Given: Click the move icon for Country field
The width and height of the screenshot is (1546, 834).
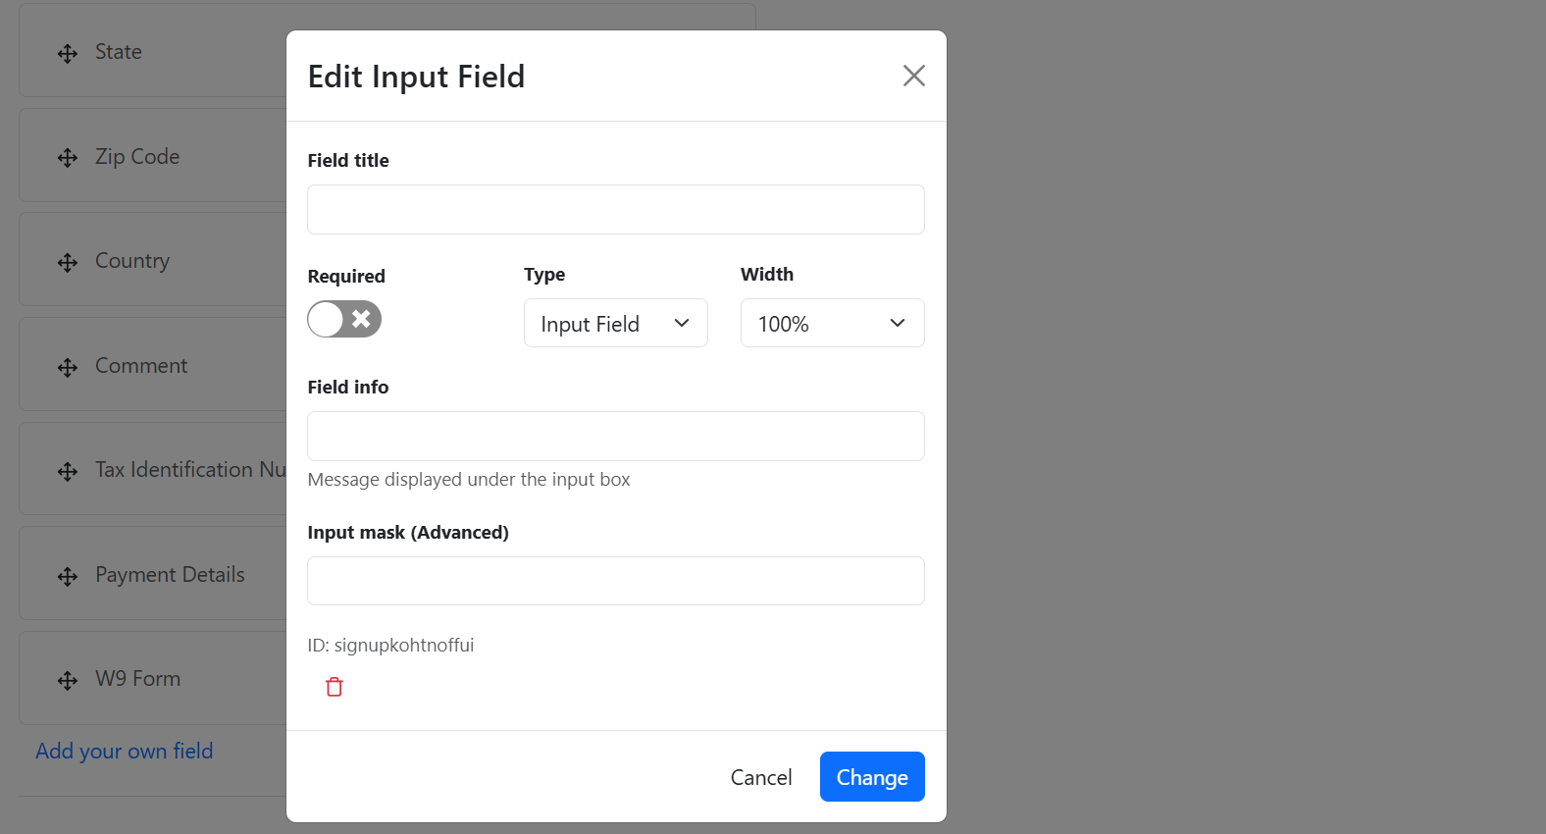Looking at the screenshot, I should (x=68, y=263).
